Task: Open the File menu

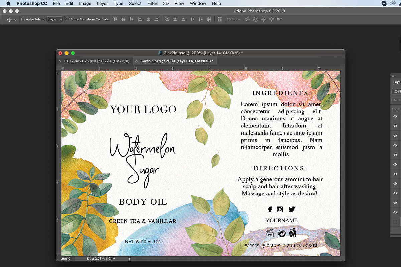Action: coord(56,3)
